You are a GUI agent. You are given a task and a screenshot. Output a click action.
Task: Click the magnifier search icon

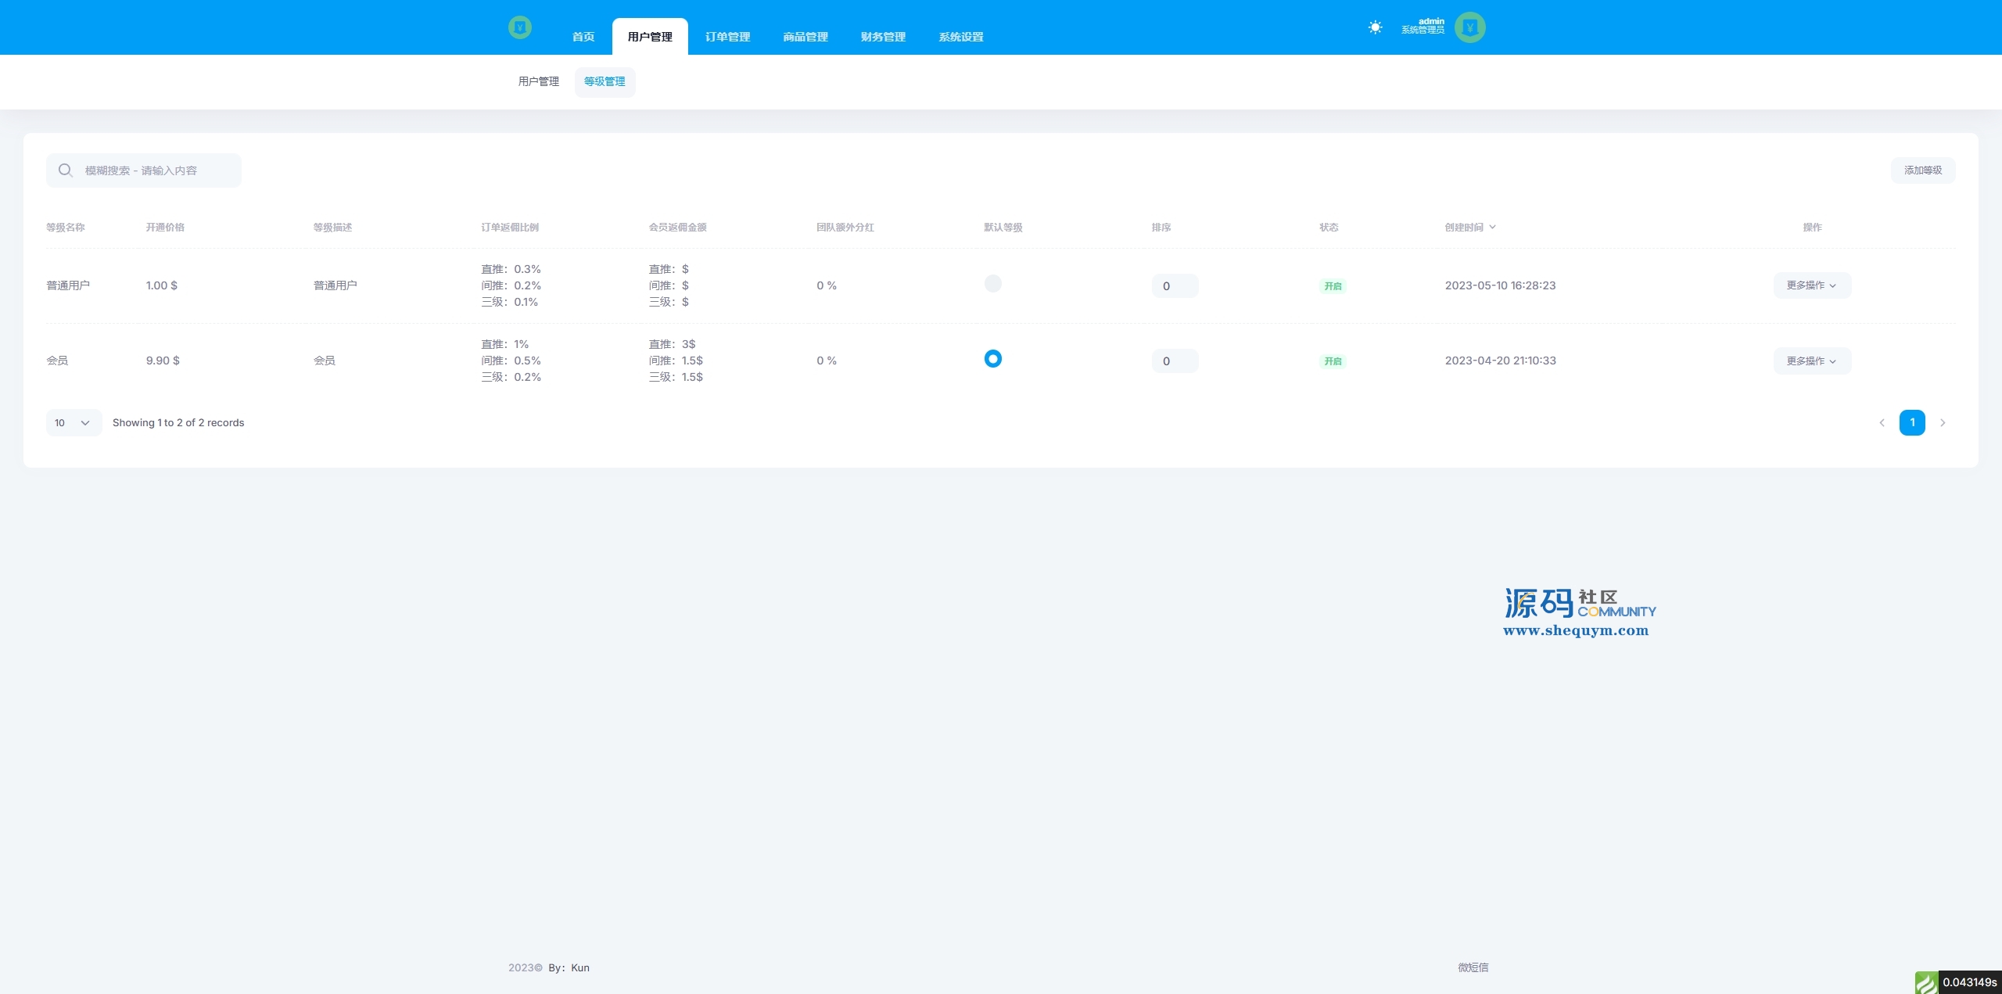click(x=66, y=170)
